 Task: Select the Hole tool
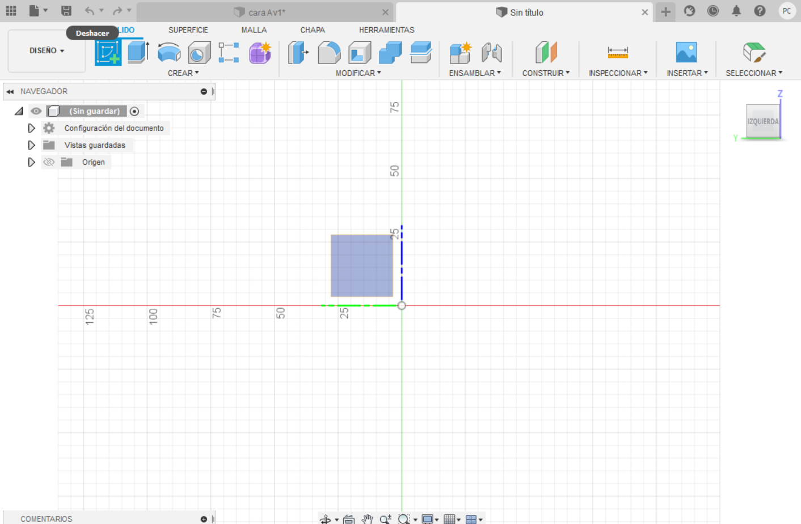click(199, 53)
